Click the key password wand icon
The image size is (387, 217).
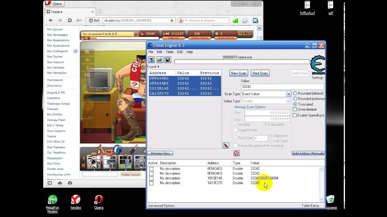tap(79, 20)
